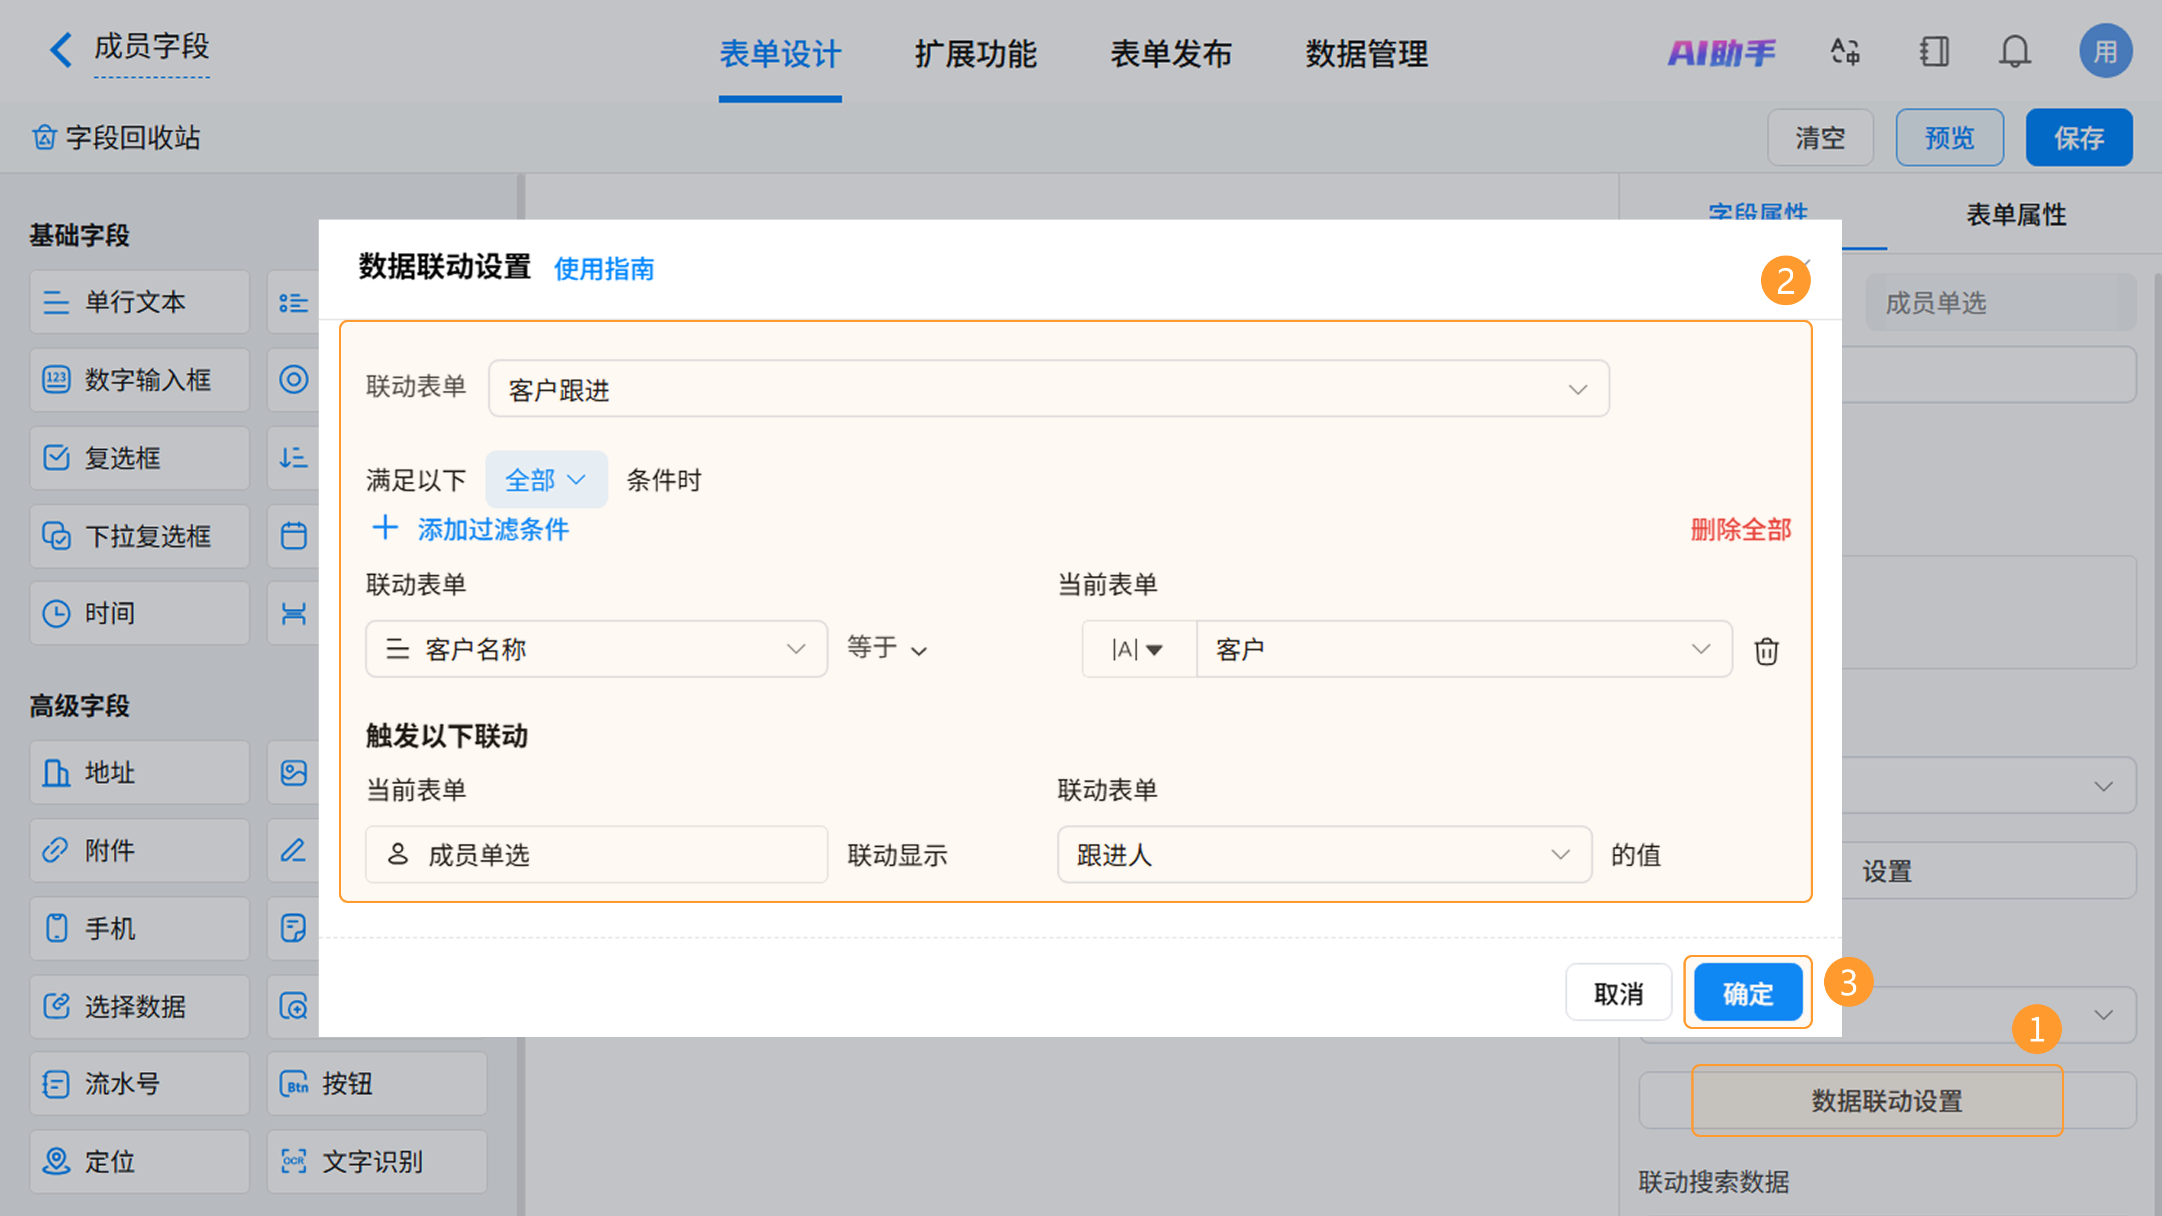Open the 全部 condition match dropdown

pyautogui.click(x=546, y=480)
